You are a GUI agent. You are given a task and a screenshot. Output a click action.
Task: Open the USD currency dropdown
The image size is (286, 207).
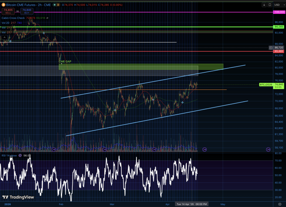278,5
